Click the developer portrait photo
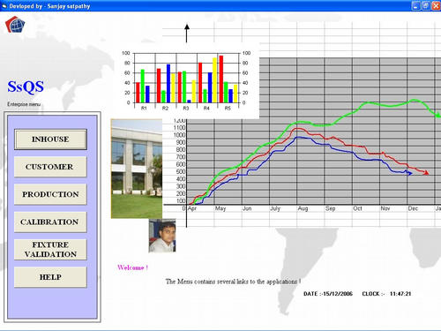The width and height of the screenshot is (441, 331). pos(162,236)
